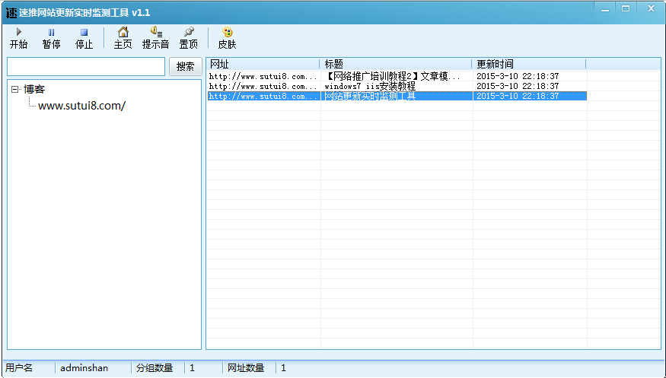
Task: Stop monitoring using the 停止 icon
Action: [84, 32]
